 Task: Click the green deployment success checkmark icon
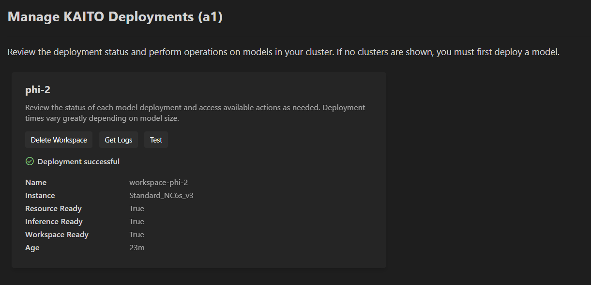tap(30, 161)
